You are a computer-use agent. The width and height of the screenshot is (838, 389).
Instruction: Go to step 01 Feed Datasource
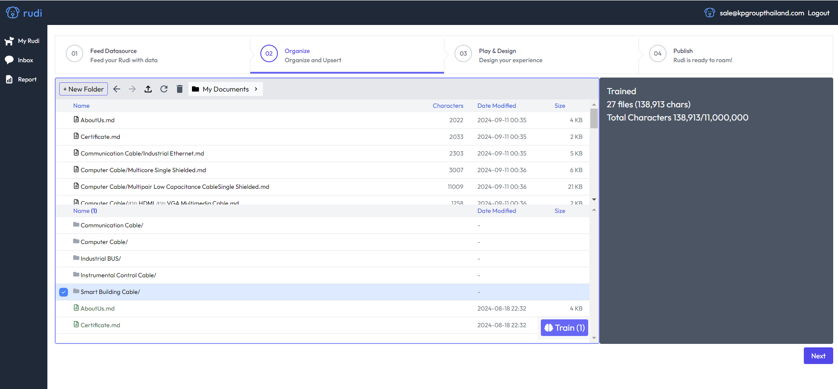[x=153, y=55]
